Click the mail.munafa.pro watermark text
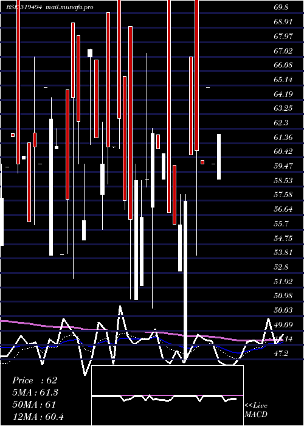Viewport: 304px width, 426px height. (x=70, y=7)
